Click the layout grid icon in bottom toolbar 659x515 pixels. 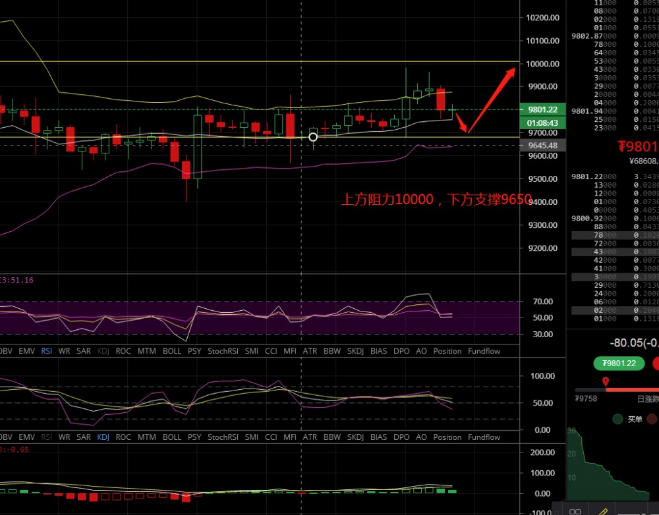(x=575, y=510)
